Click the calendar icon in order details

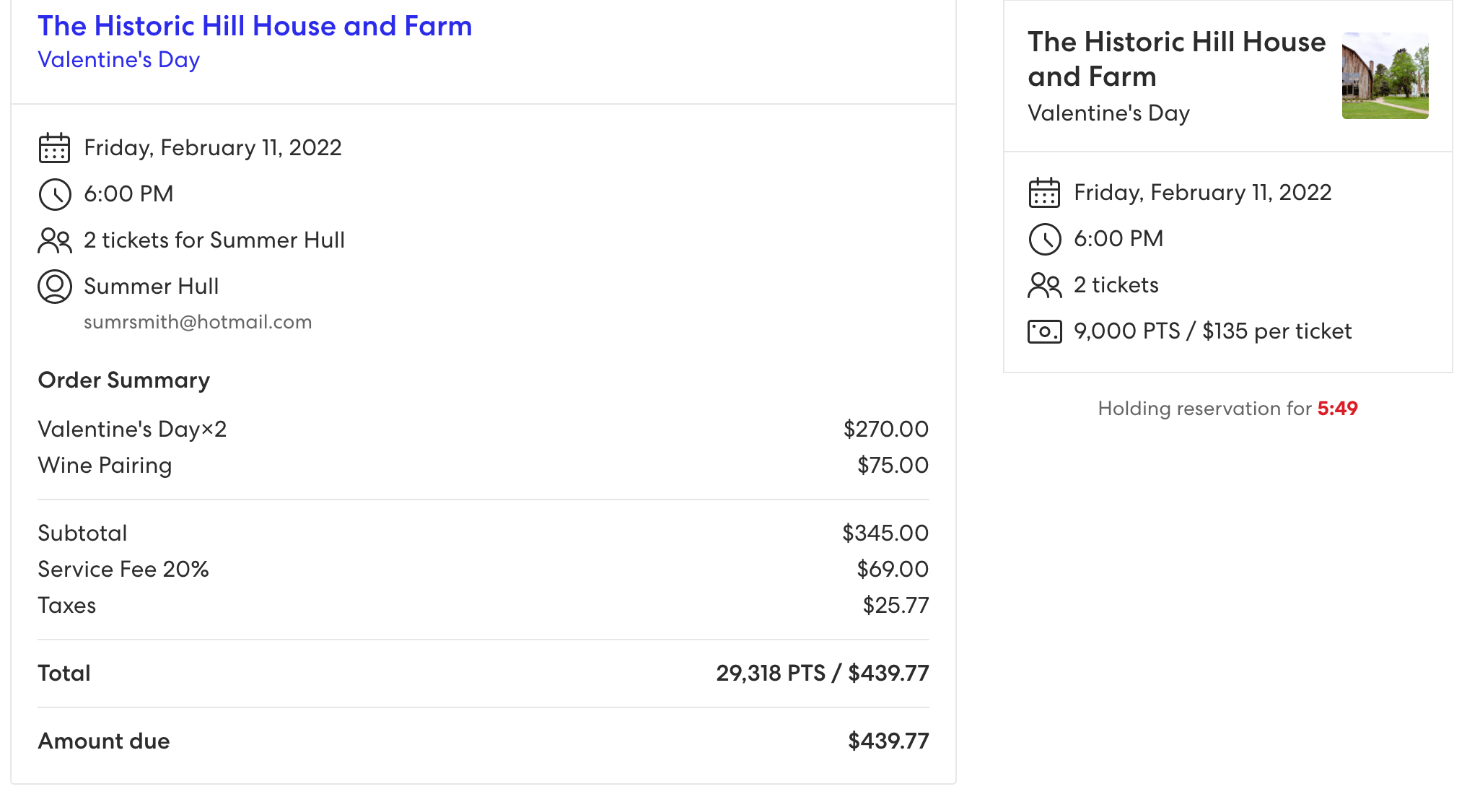pos(54,148)
